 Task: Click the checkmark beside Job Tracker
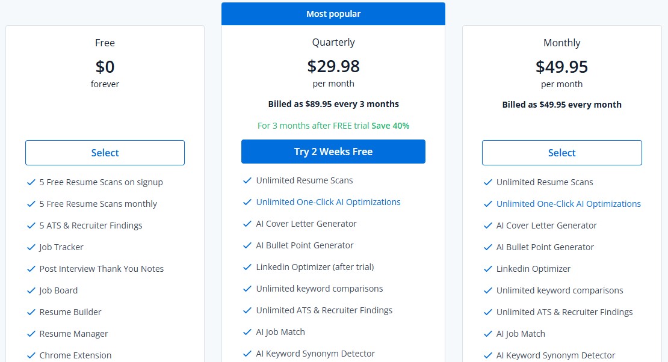tap(31, 247)
